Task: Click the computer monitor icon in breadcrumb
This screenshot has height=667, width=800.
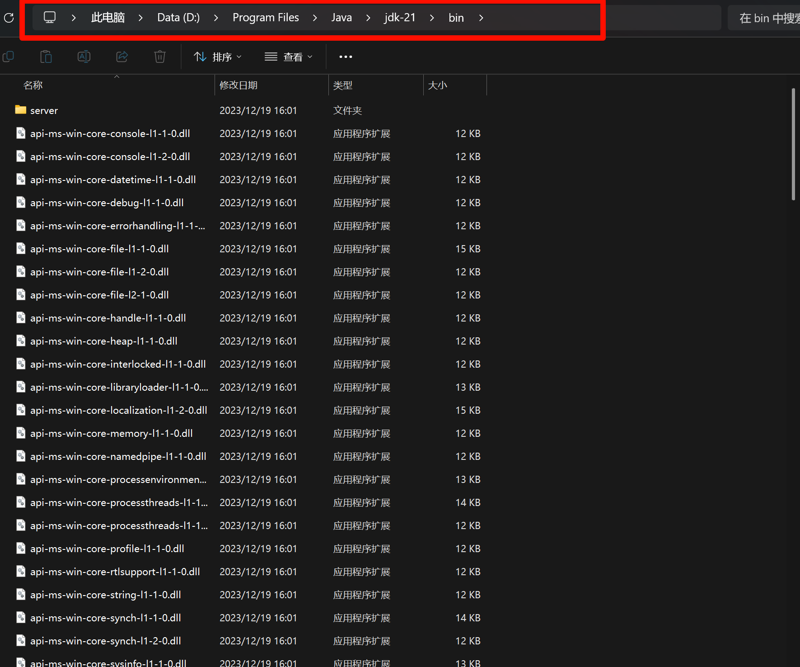Action: 49,18
